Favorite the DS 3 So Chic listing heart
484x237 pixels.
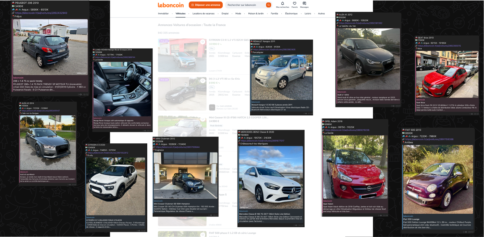[203, 81]
